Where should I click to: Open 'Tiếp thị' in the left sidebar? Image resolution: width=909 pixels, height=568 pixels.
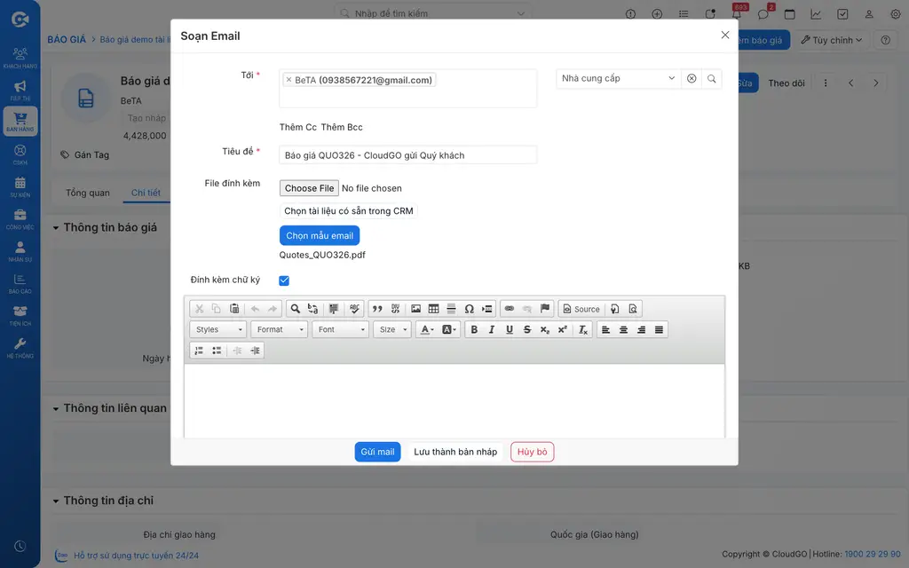(20, 91)
